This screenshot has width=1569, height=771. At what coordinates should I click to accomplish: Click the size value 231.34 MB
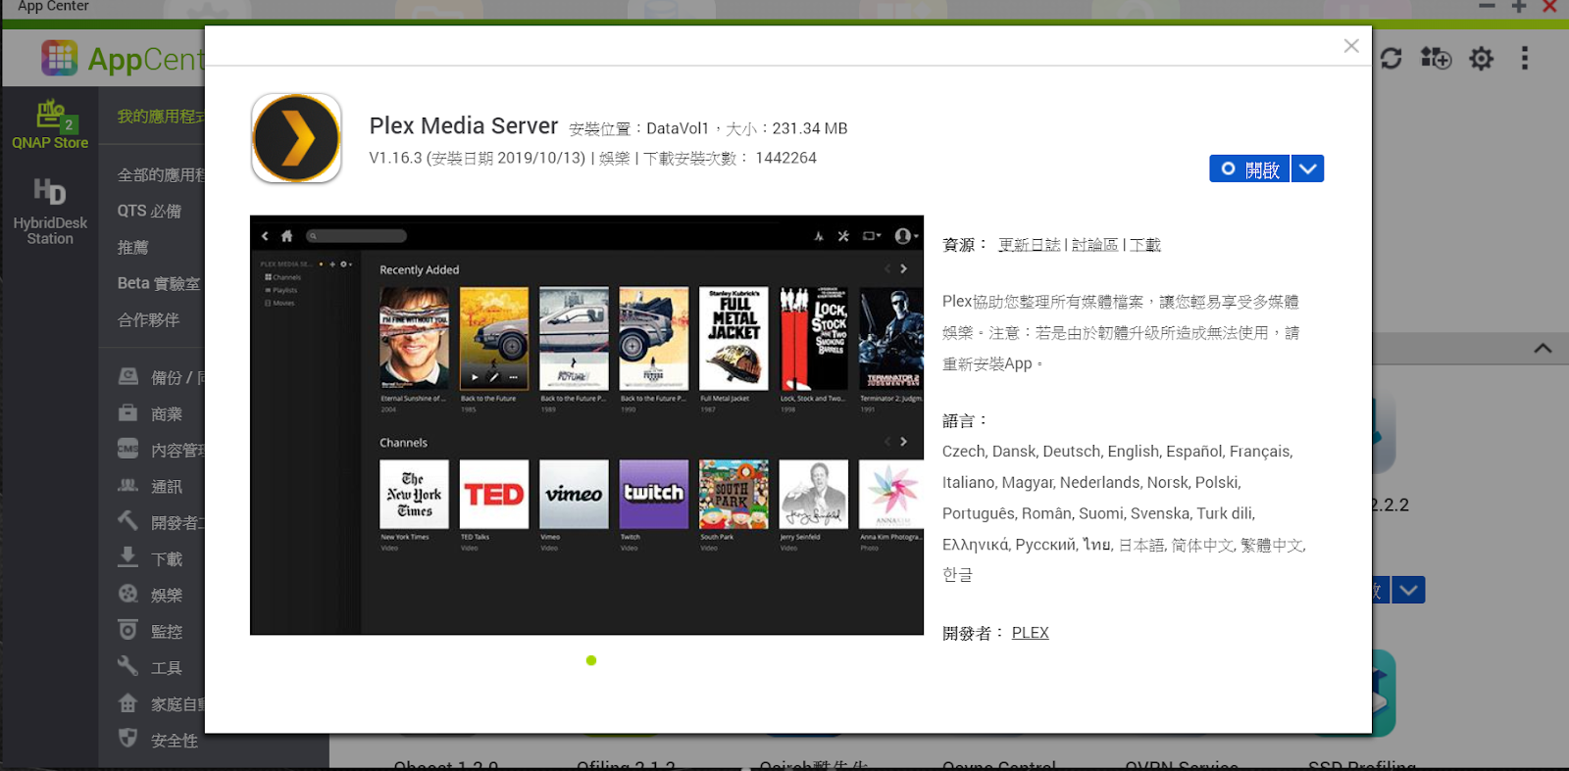810,128
